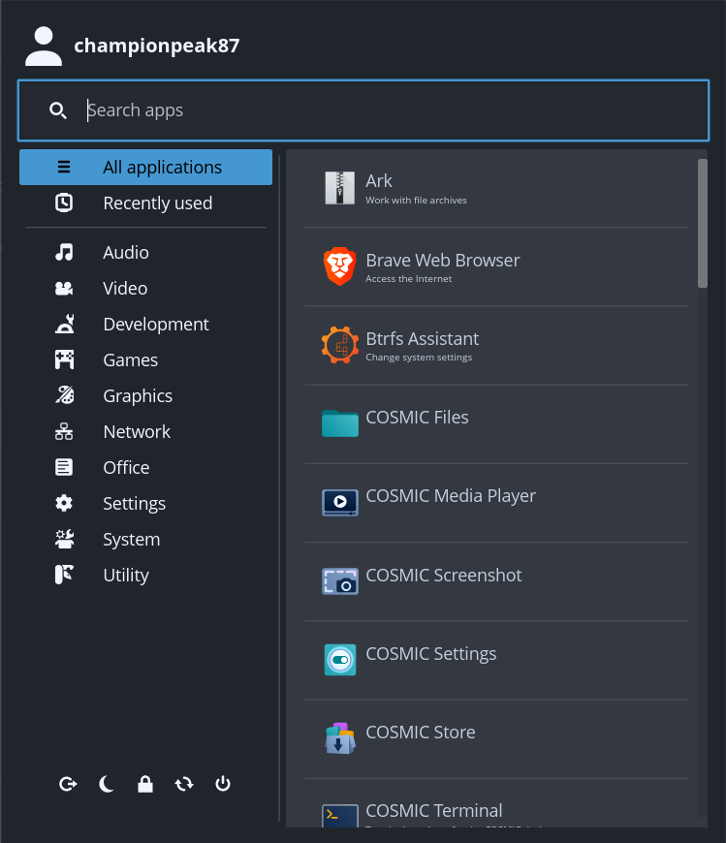This screenshot has height=843, width=726.
Task: Click the power off icon
Action: click(223, 785)
